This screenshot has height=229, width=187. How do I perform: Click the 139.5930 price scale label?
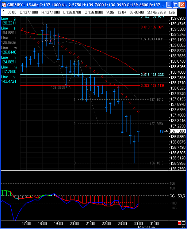[178, 19]
